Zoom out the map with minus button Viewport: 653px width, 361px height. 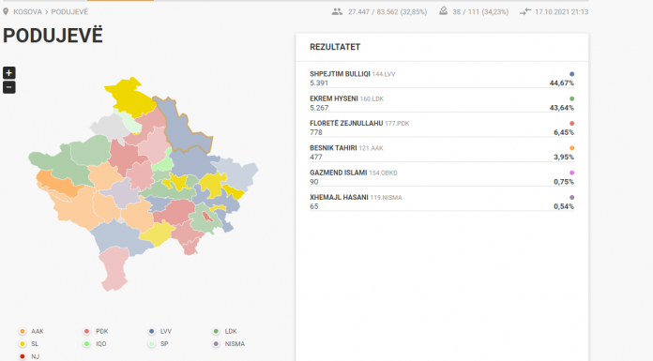(x=8, y=87)
